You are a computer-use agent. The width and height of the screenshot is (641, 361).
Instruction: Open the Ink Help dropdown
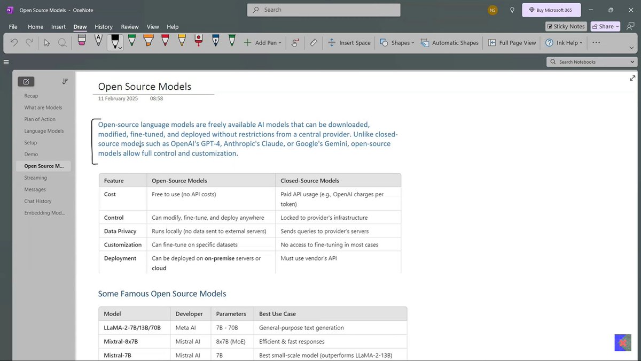point(563,42)
